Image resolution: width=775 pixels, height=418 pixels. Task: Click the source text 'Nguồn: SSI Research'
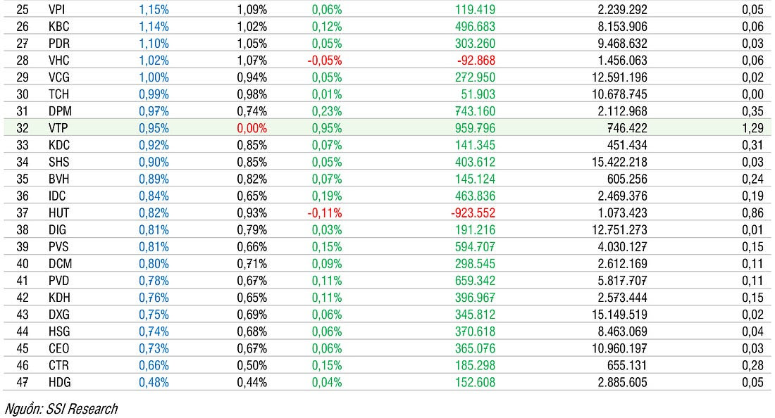pyautogui.click(x=61, y=409)
